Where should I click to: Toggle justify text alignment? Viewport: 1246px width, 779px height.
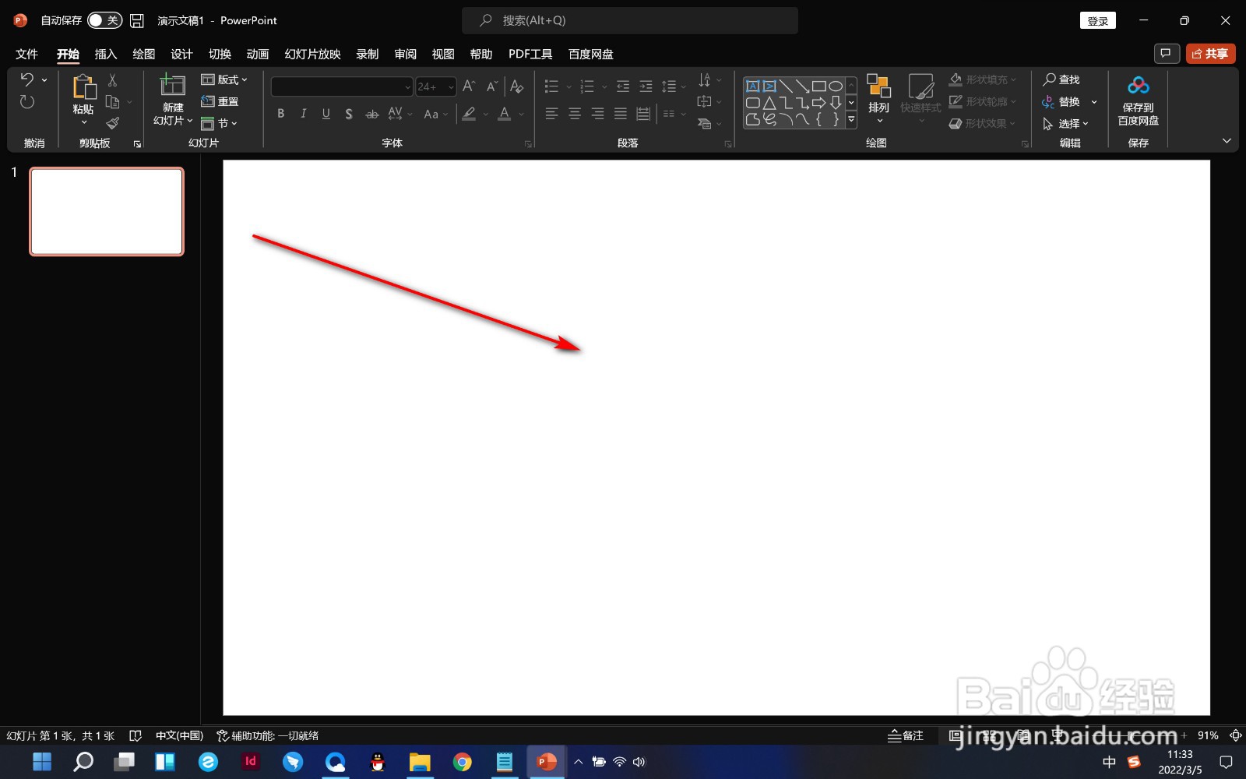tap(621, 114)
